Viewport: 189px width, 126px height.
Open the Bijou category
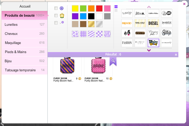[x=25, y=61]
